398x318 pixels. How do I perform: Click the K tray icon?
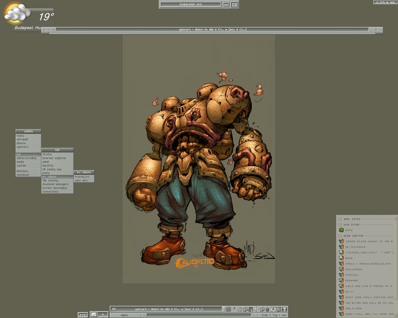click(279, 309)
